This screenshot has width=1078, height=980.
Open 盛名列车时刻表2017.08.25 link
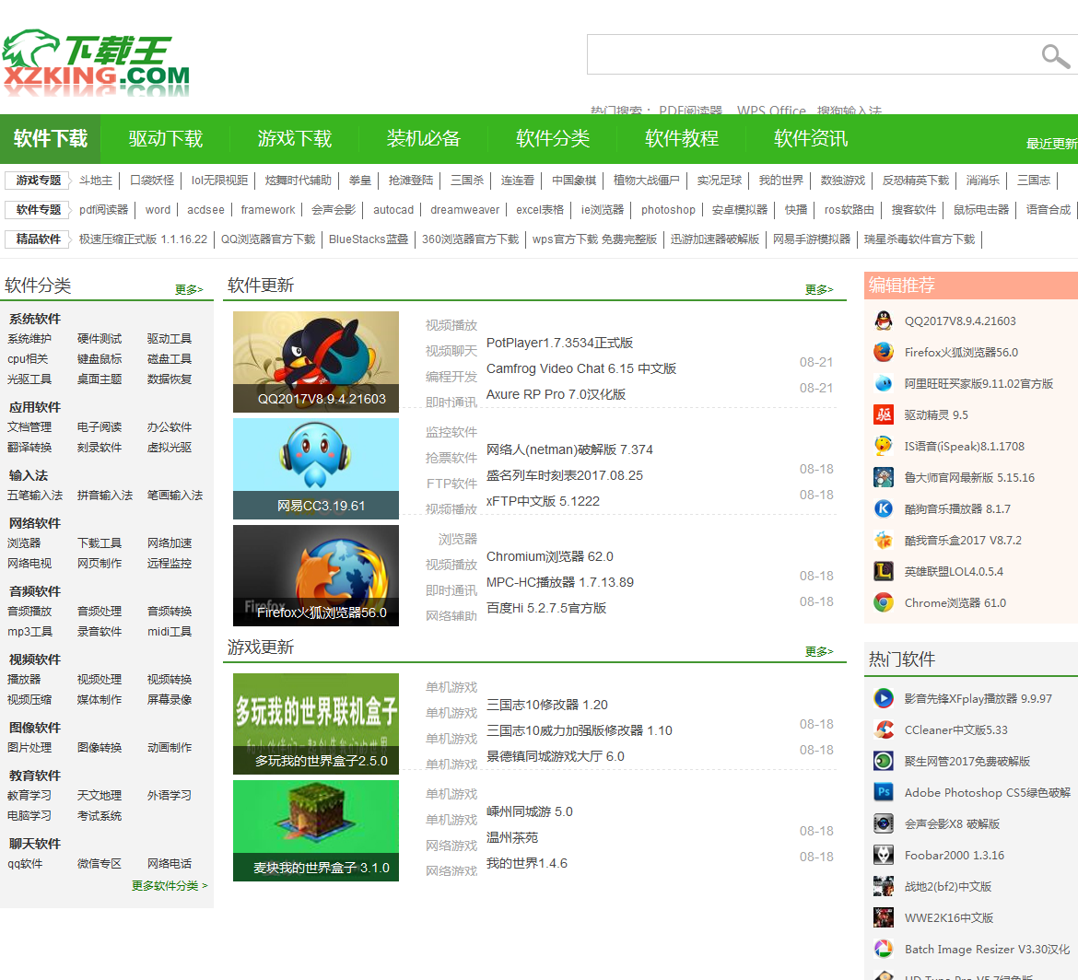point(565,475)
